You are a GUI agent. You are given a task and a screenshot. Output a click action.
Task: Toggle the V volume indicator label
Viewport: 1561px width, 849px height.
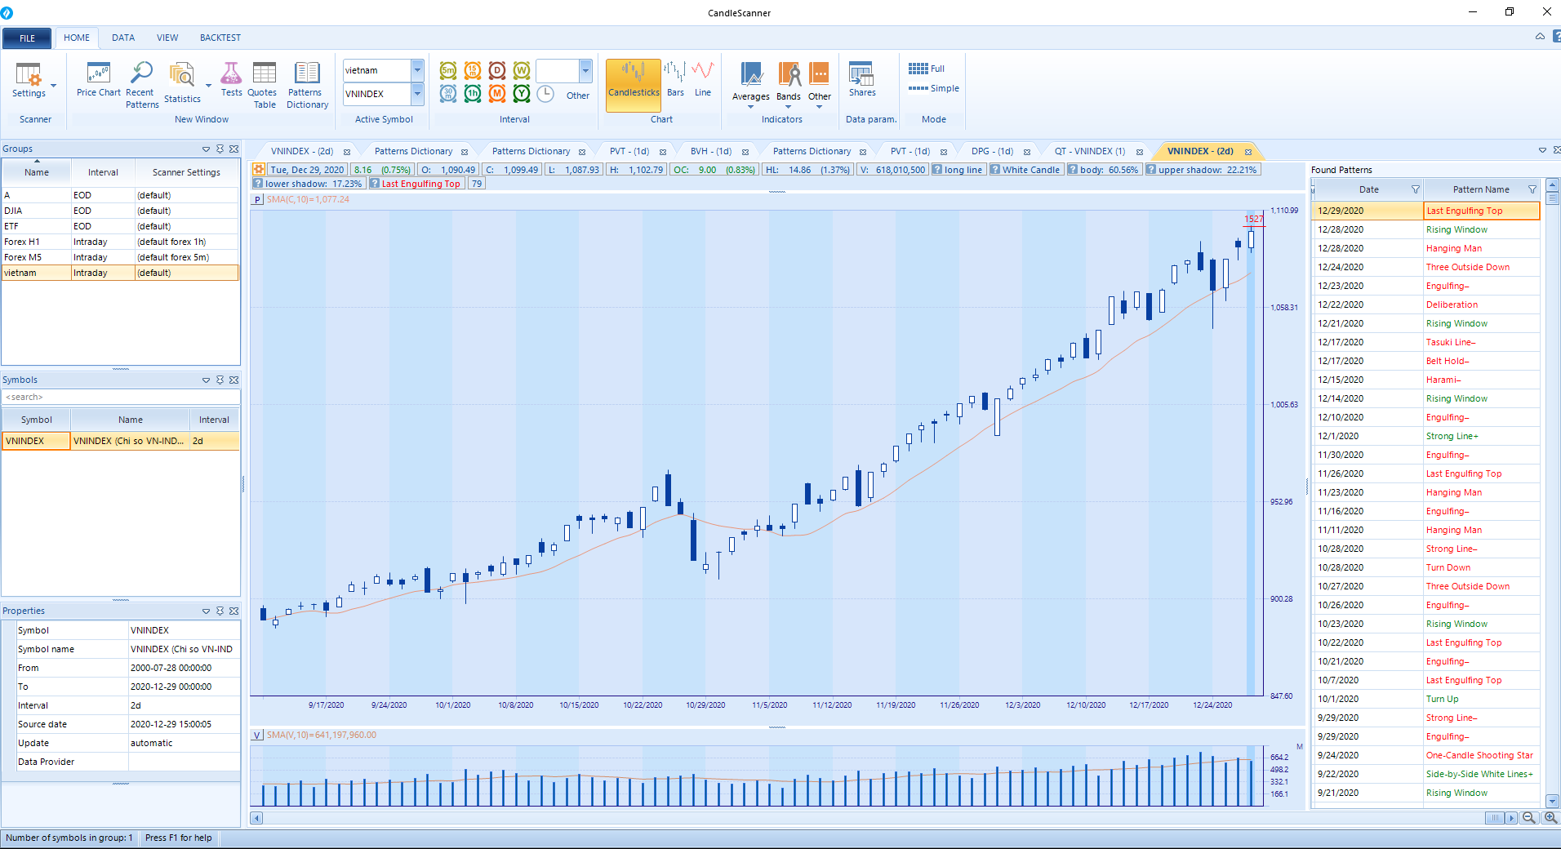(x=258, y=735)
